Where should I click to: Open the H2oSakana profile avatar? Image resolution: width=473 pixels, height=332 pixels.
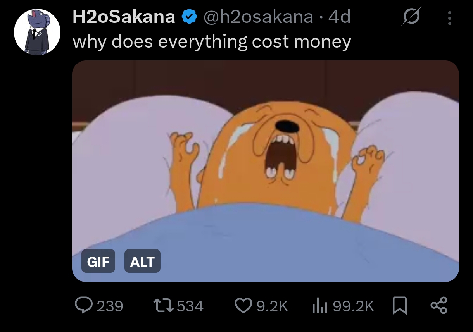(37, 32)
